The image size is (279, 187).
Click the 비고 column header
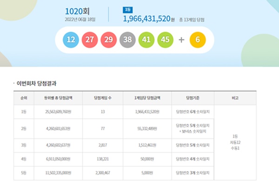coord(235,98)
